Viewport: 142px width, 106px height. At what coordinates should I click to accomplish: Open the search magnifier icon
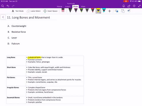[3, 6]
